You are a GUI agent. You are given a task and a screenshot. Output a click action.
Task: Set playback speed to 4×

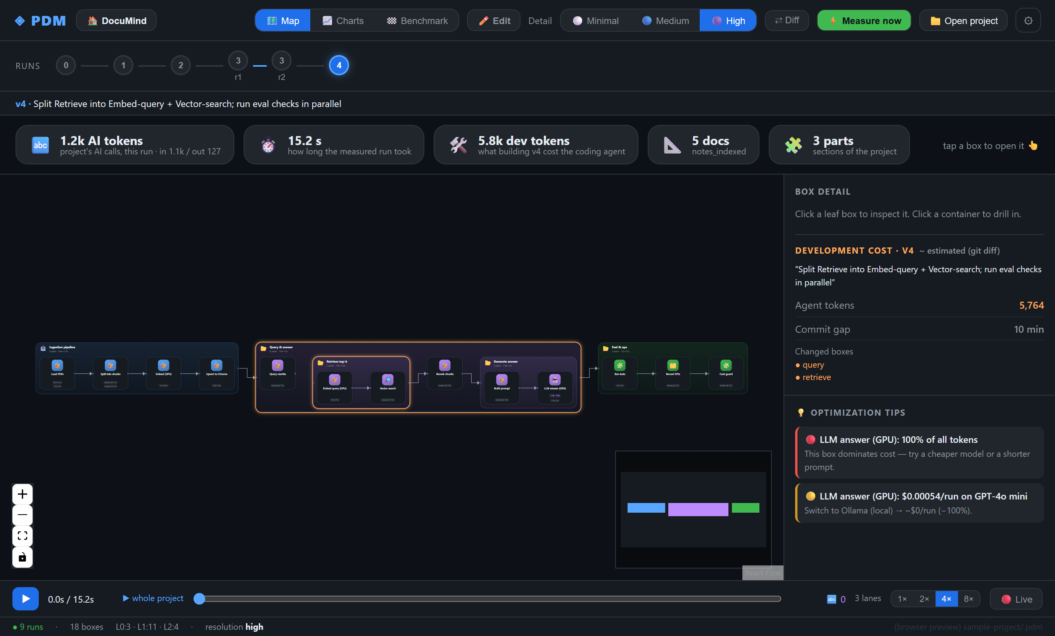(946, 598)
